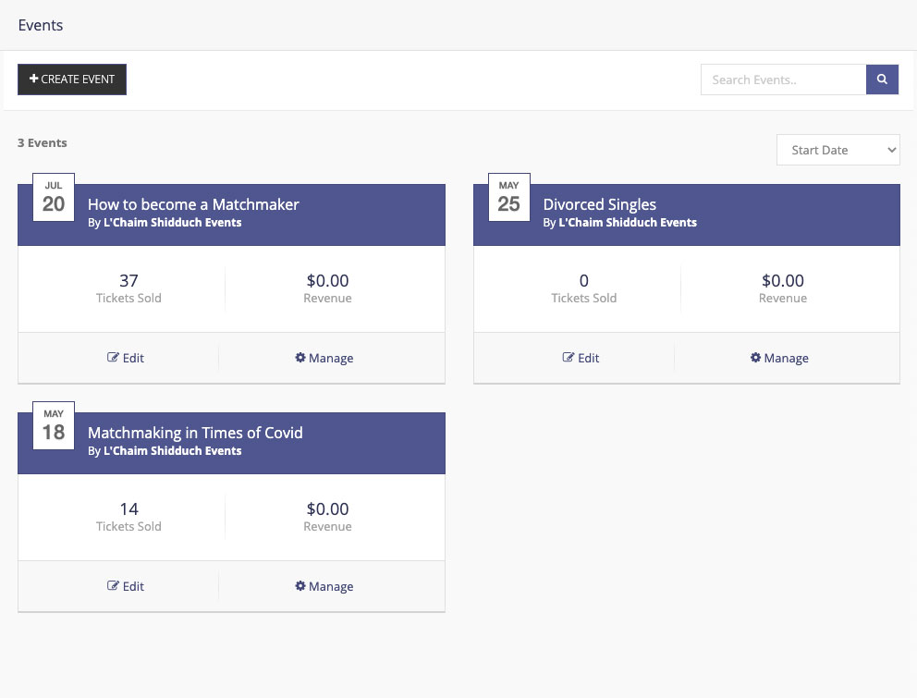
Task: Click pencil icon for How to become a Matchmaker
Action: 113,357
